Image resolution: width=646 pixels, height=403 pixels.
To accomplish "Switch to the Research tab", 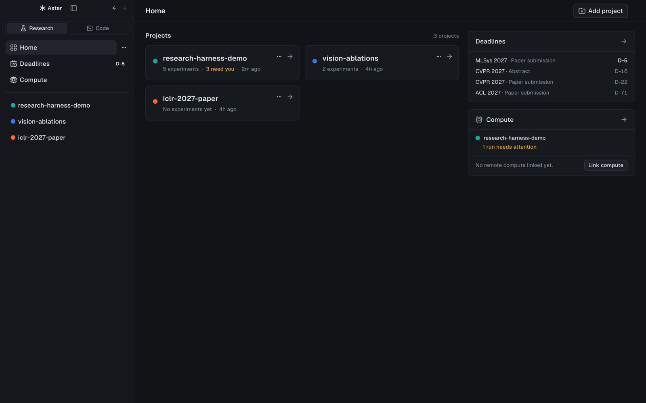I will coord(37,28).
